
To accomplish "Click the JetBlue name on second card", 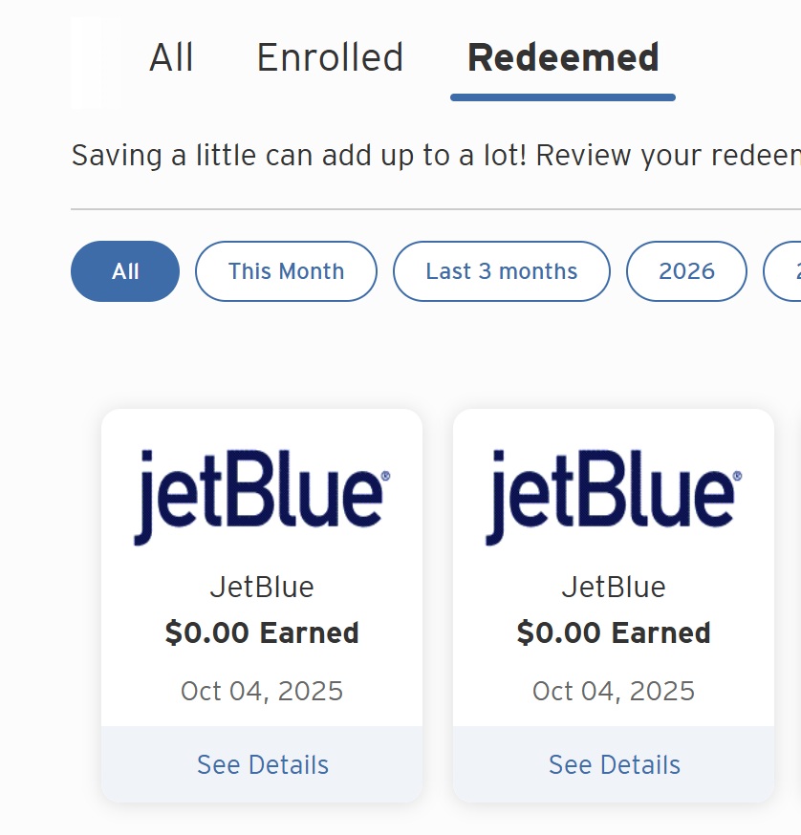I will pos(614,587).
